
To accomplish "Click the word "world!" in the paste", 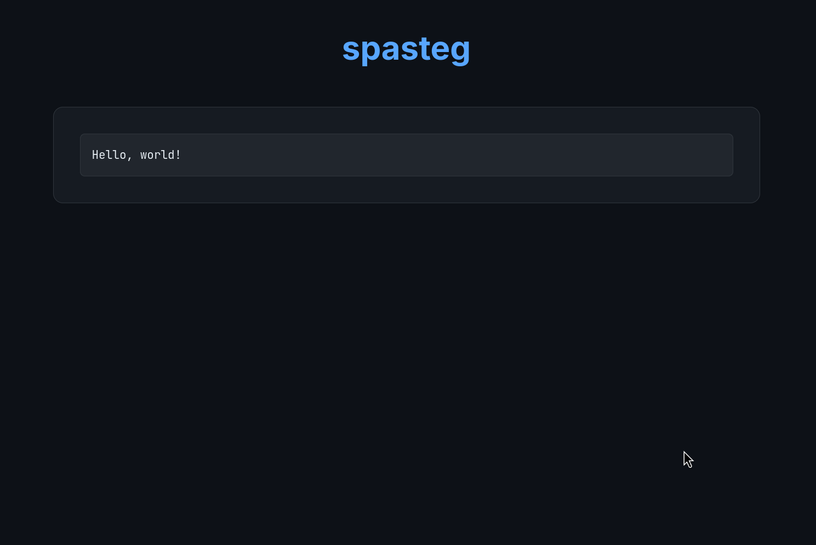I will (160, 155).
